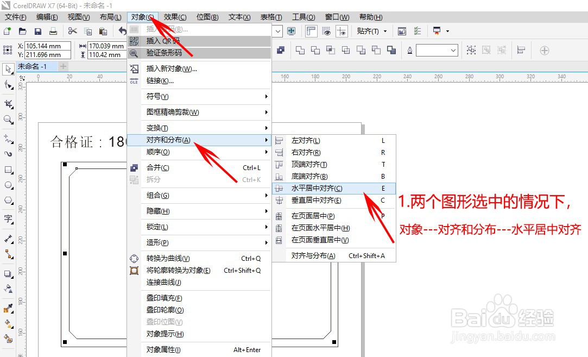Screen dimensions: 588x357
Task: Click the full-screen preview icon
Action: click(x=292, y=31)
